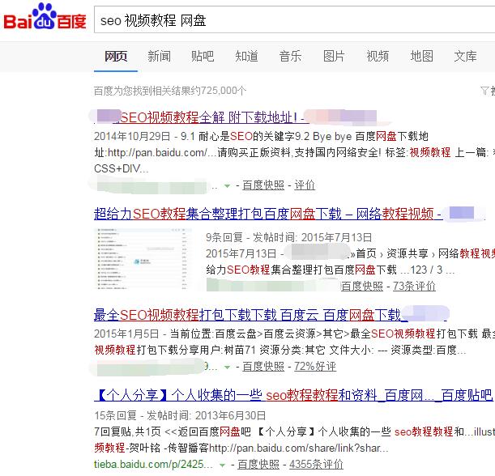Viewport: 495px width, 476px height.
Task: Open the search tools filter icon
Action: (x=486, y=91)
